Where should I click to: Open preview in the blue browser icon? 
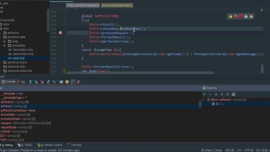click(x=246, y=16)
